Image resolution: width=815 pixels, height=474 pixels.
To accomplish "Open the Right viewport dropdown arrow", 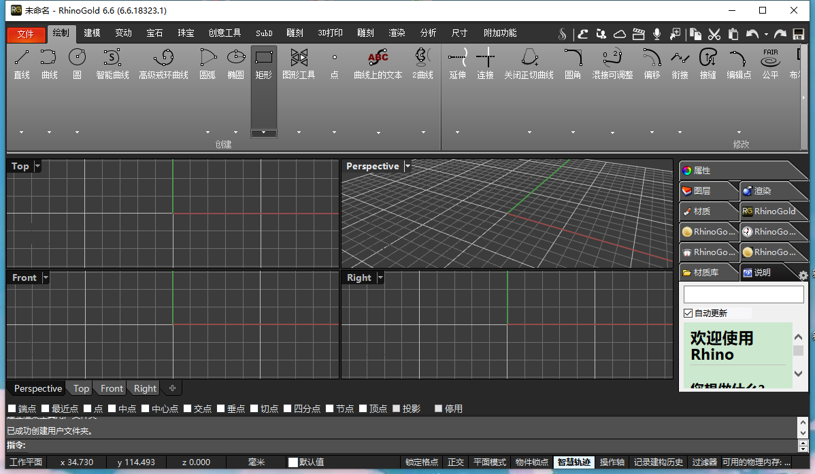I will 380,277.
